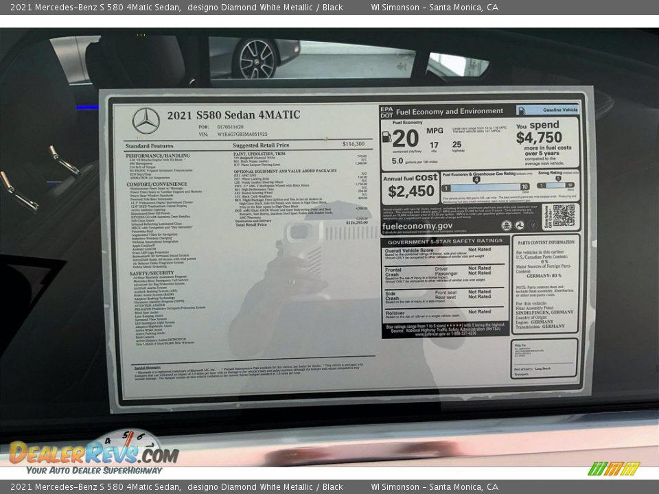Click the 'Gasoline Vehicle' label
The width and height of the screenshot is (659, 494).
(560, 110)
